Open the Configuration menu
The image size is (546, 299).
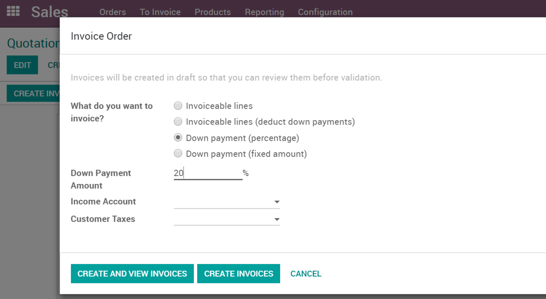point(325,12)
